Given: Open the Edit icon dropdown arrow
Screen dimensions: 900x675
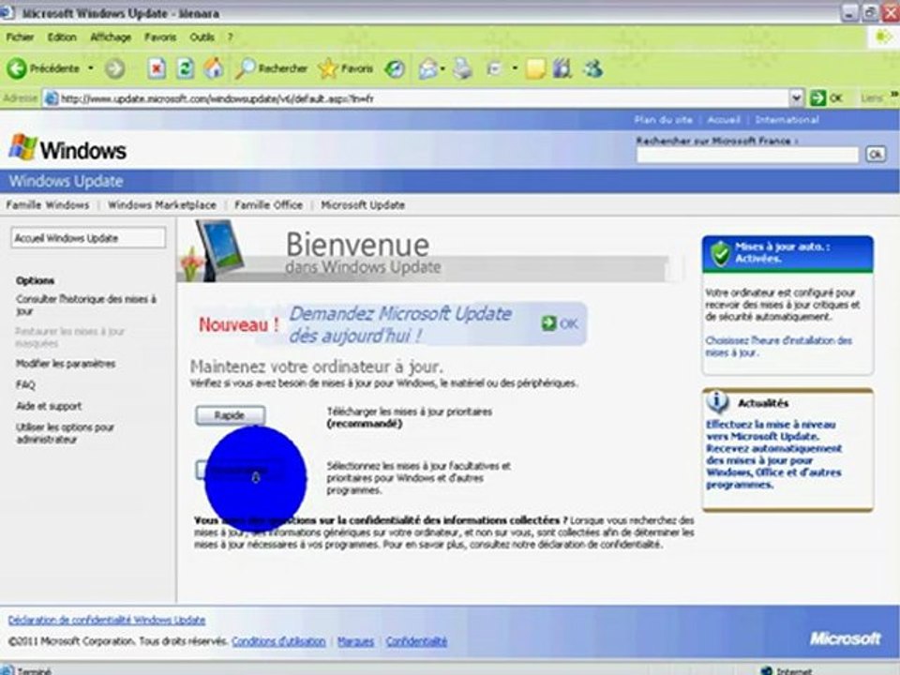Looking at the screenshot, I should 515,68.
